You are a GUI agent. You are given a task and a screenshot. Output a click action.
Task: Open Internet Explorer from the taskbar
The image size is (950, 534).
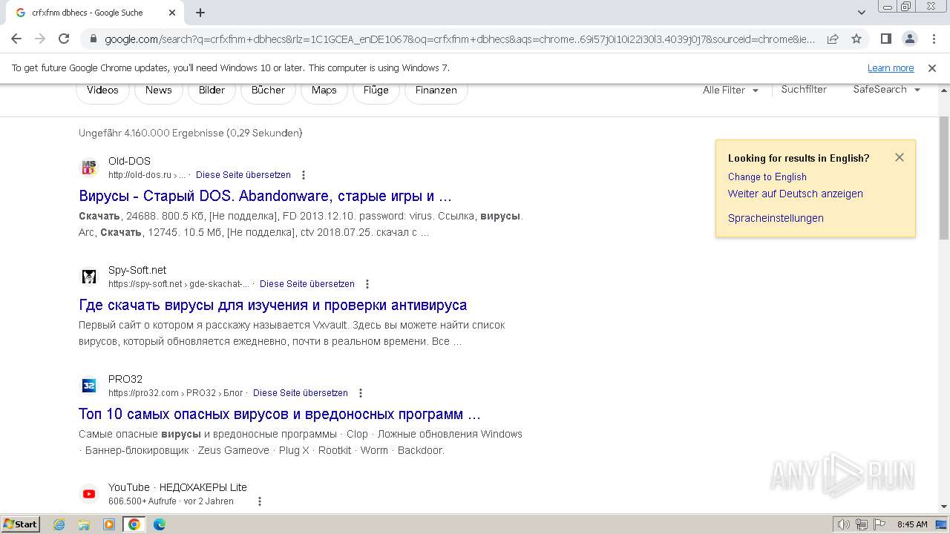point(59,524)
